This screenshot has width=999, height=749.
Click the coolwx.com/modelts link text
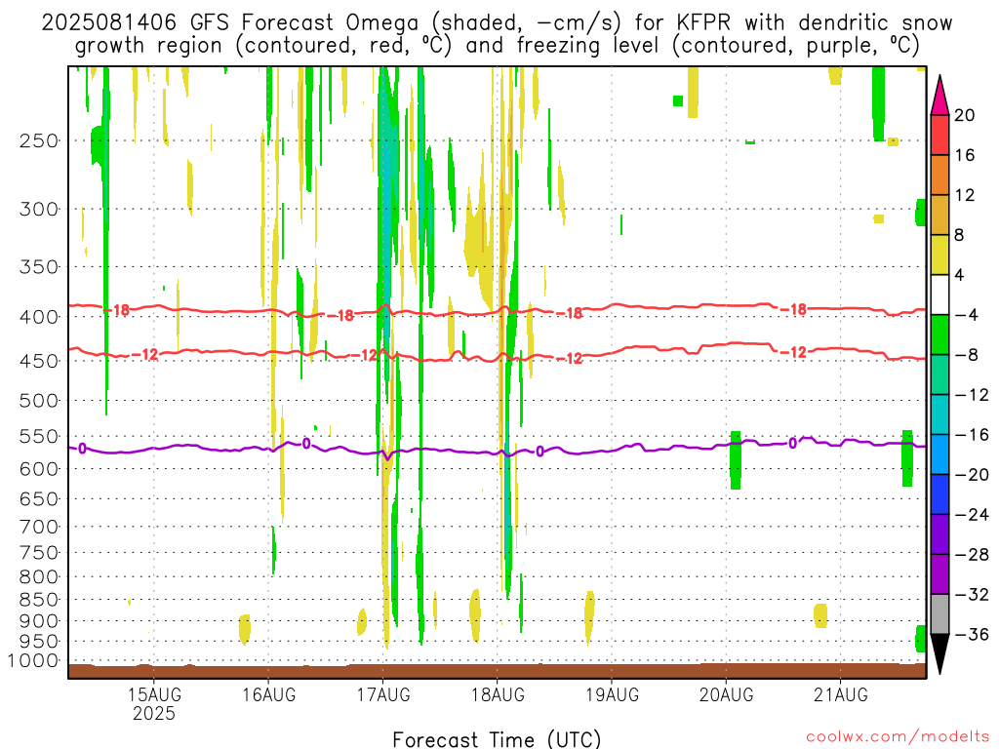click(x=898, y=737)
